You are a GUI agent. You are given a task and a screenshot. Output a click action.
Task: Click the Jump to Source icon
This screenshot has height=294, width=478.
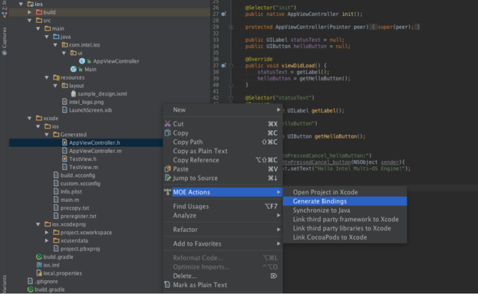point(168,178)
